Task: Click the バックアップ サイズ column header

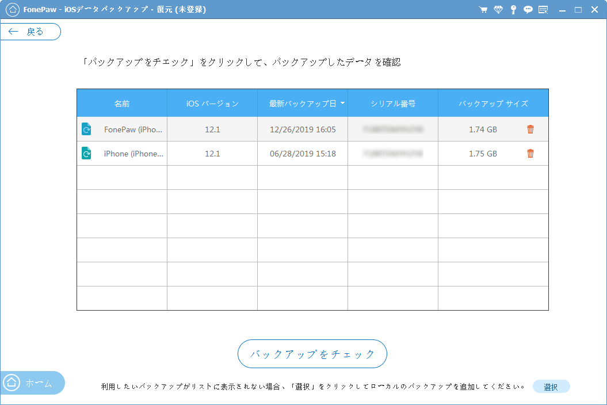Action: point(493,104)
